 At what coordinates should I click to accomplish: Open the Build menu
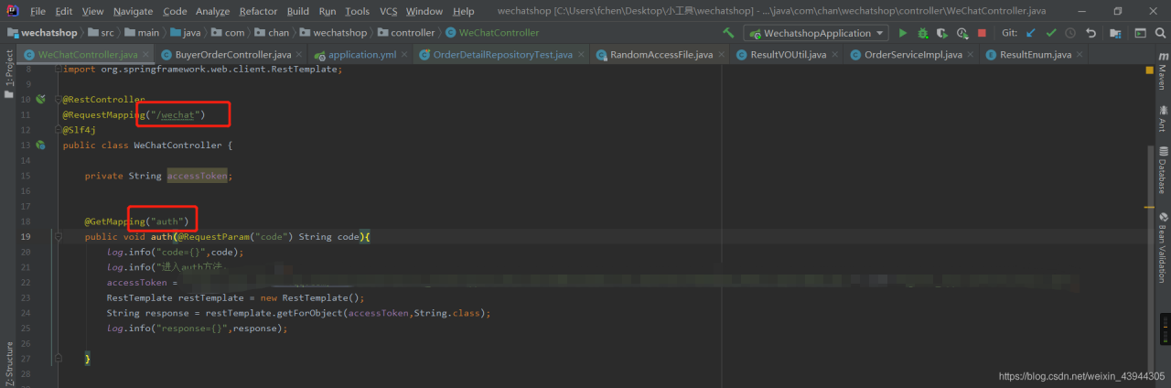pos(297,11)
